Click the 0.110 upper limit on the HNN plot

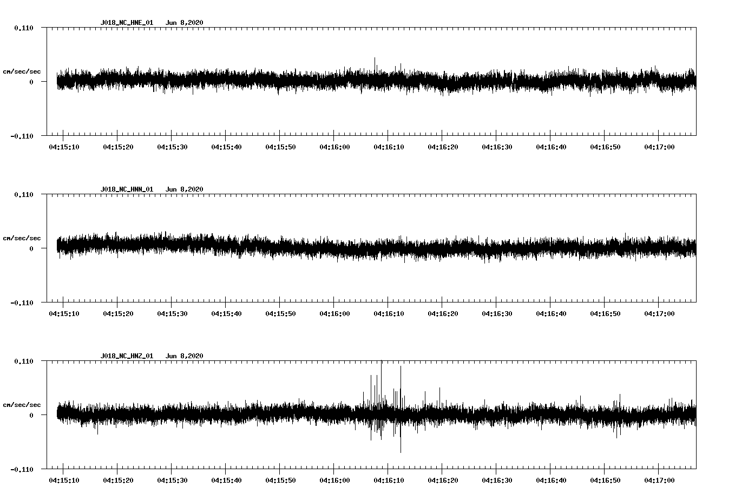coord(24,194)
